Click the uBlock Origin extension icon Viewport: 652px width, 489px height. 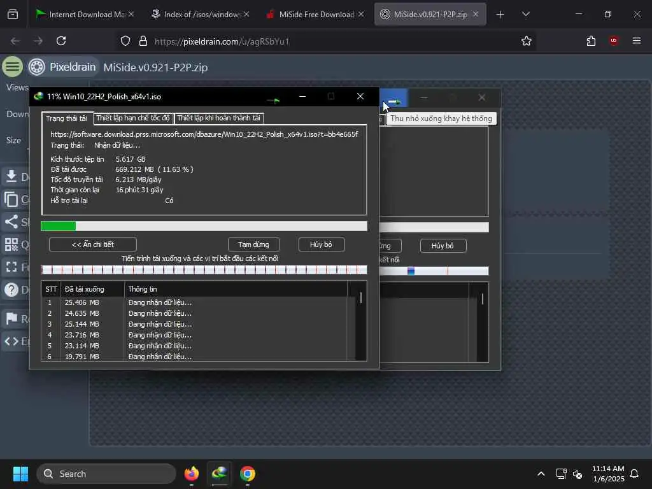tap(614, 41)
